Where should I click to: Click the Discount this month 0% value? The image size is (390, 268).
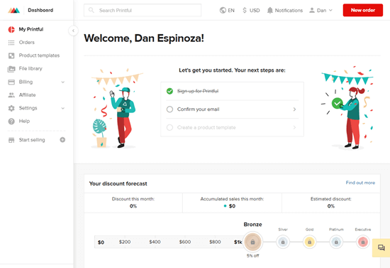click(x=133, y=206)
